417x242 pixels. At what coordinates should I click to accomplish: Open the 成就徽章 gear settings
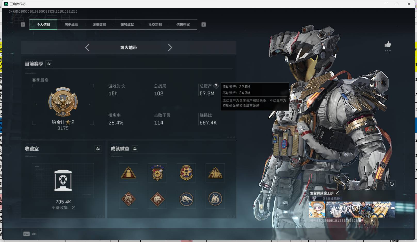[x=135, y=149]
